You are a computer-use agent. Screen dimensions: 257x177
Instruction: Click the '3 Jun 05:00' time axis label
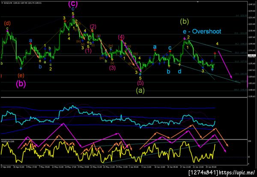pyautogui.click(x=133, y=167)
